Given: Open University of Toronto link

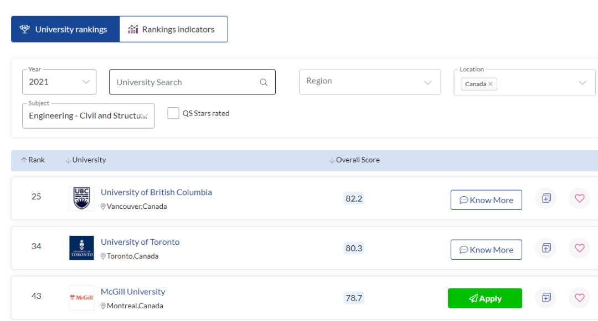Looking at the screenshot, I should click(140, 242).
